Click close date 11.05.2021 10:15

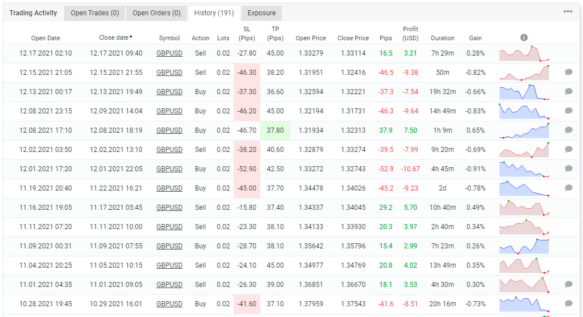(x=116, y=265)
